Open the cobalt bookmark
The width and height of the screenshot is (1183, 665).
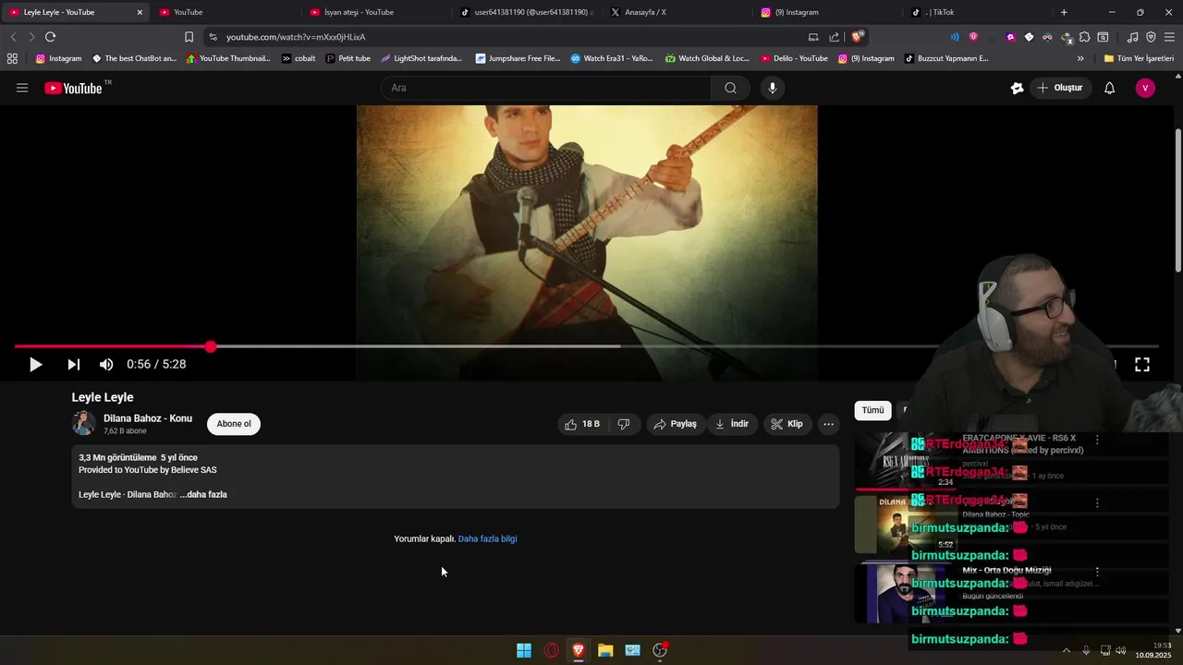299,58
